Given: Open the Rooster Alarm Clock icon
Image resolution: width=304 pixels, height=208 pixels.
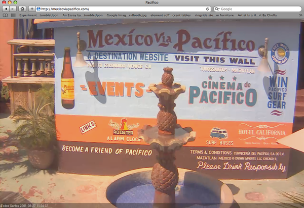Looking at the screenshot, I should coord(124,130).
